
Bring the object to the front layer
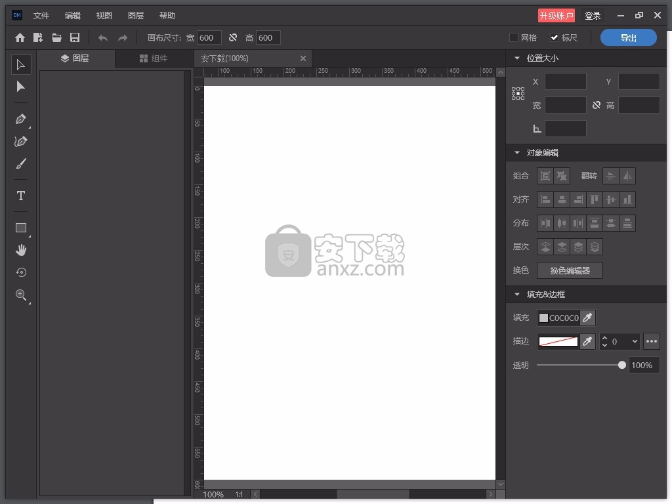pyautogui.click(x=578, y=247)
